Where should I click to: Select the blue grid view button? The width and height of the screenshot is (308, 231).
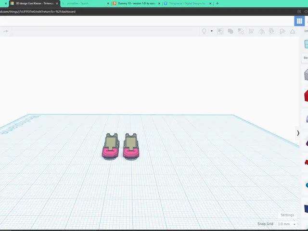point(299,21)
